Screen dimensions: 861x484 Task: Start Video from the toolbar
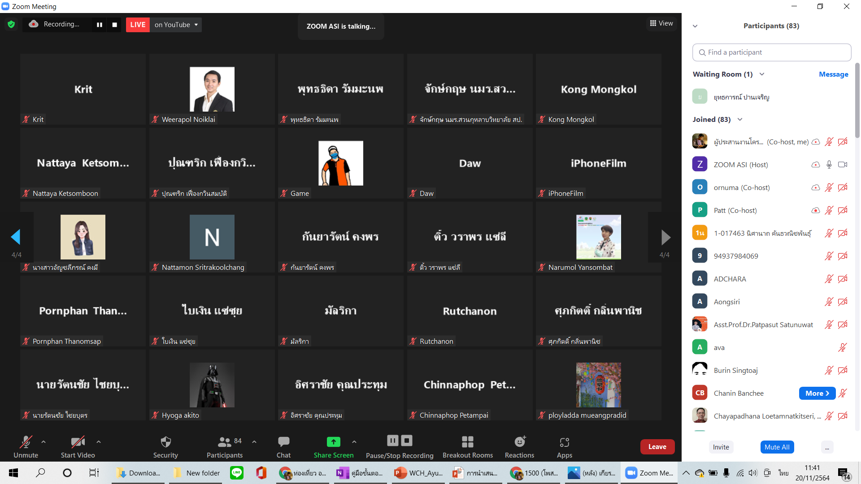point(78,447)
